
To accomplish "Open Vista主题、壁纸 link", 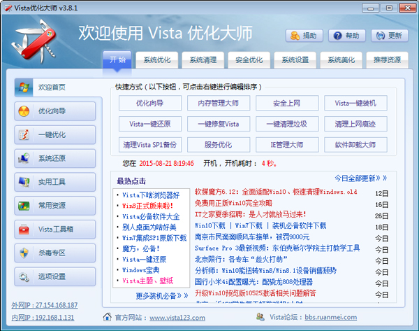I will (147, 281).
